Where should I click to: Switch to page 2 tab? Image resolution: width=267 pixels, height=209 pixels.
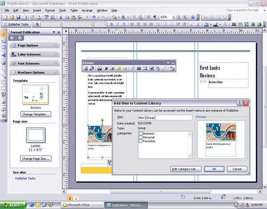pos(76,198)
